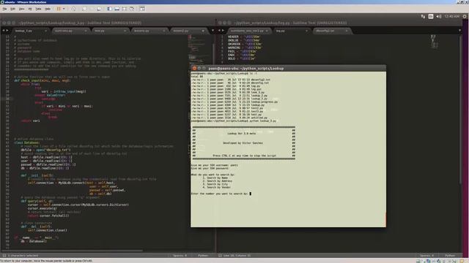Click 'db = Database()' line in left editor

tap(34, 241)
